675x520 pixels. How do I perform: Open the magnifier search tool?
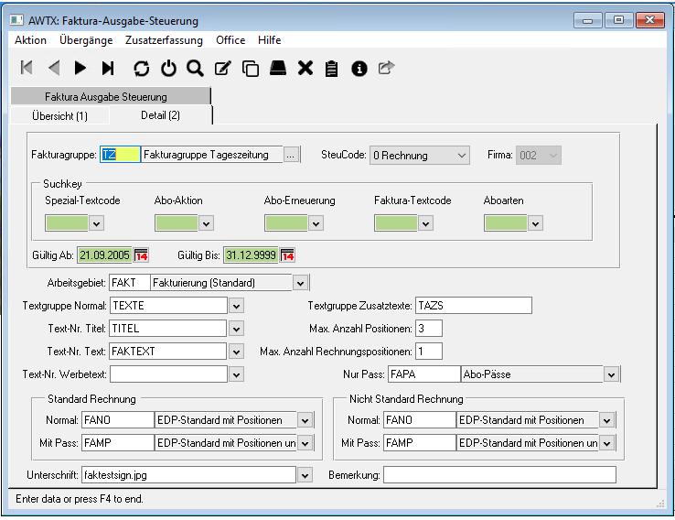pyautogui.click(x=195, y=68)
